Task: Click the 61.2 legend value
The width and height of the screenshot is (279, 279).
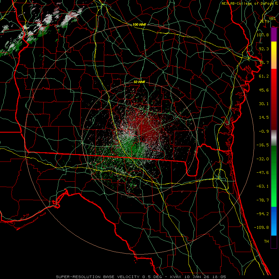Action: tap(264, 76)
